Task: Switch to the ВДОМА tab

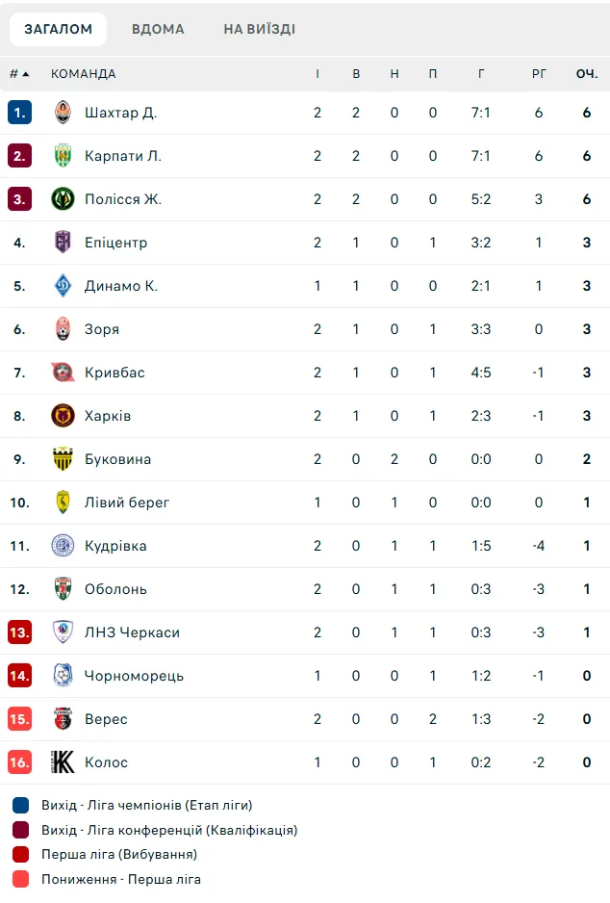Action: (158, 29)
